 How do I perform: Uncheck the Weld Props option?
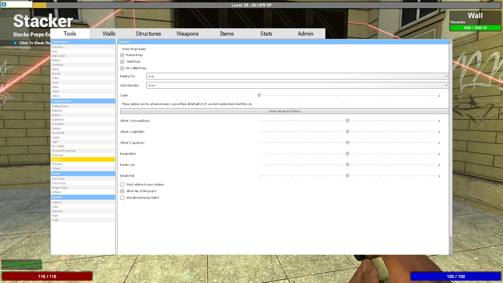click(x=122, y=62)
